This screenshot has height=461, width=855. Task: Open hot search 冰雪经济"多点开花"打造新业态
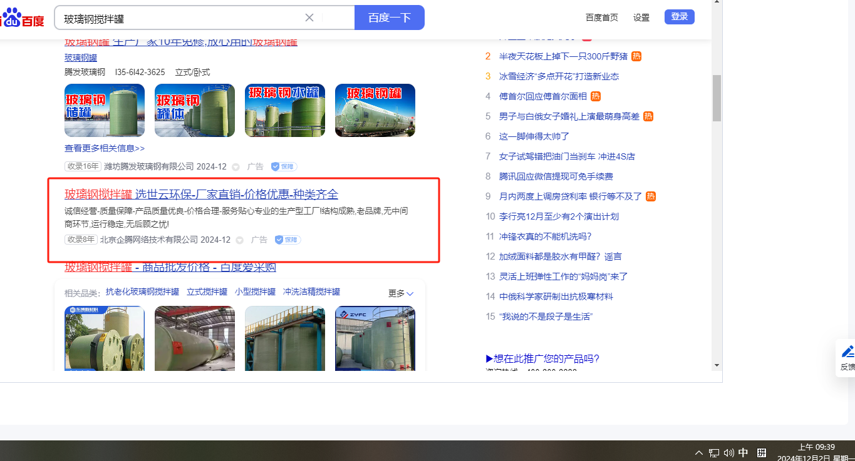[x=559, y=76]
